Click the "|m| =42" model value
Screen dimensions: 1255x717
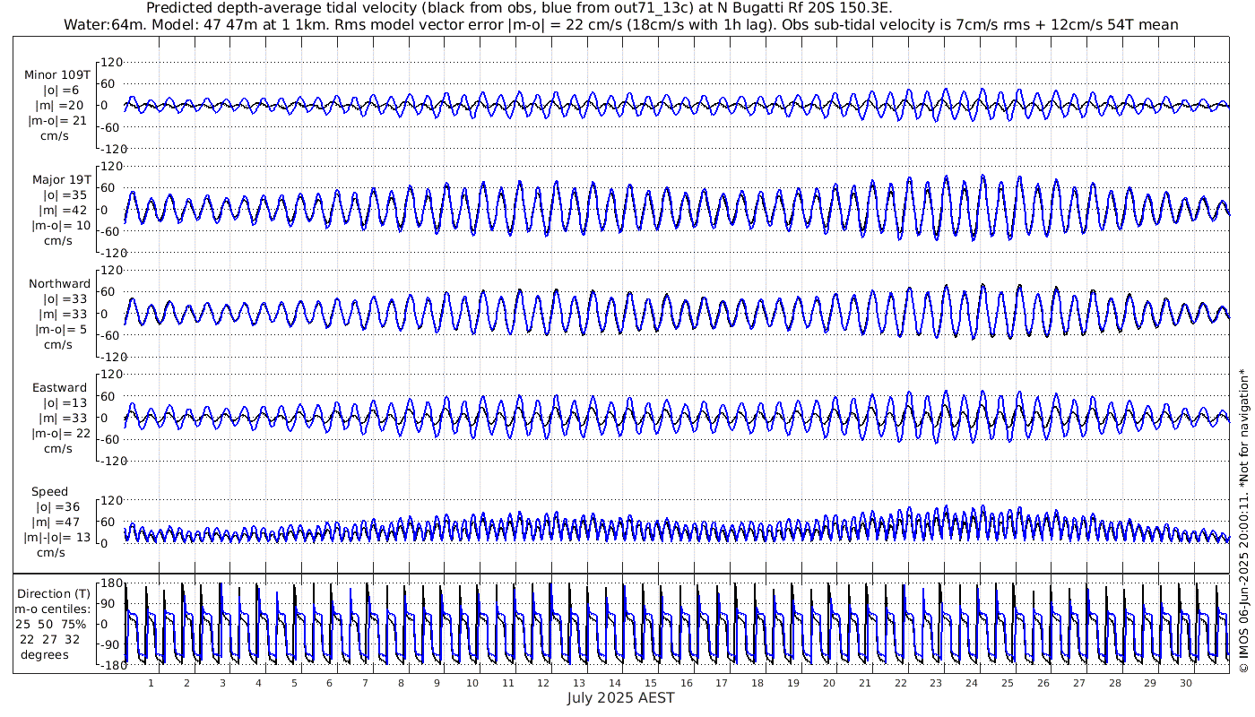click(x=57, y=210)
